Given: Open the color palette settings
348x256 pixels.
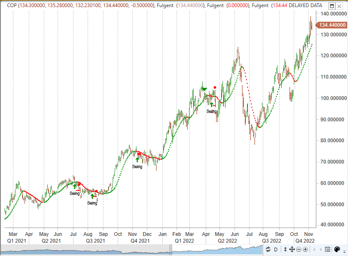Looking at the screenshot, I should pyautogui.click(x=337, y=249).
